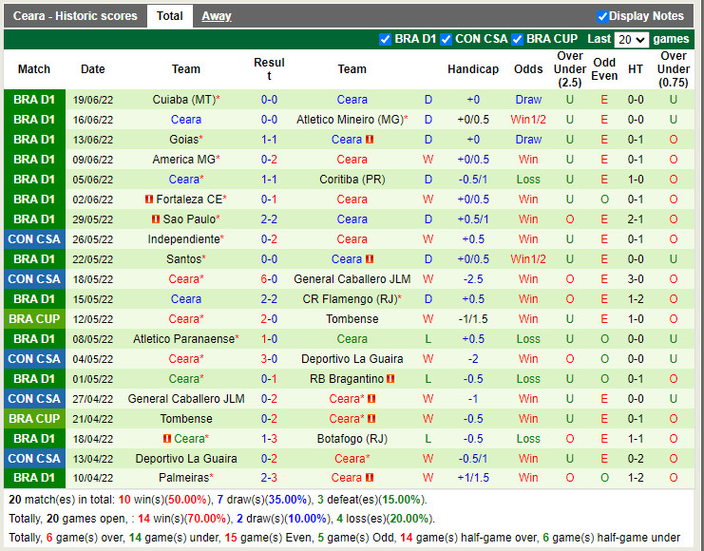Click Botafogo (RJ) team name
The width and height of the screenshot is (704, 551).
coord(352,438)
